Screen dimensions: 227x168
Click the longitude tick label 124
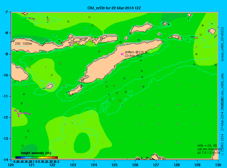[x=94, y=165]
